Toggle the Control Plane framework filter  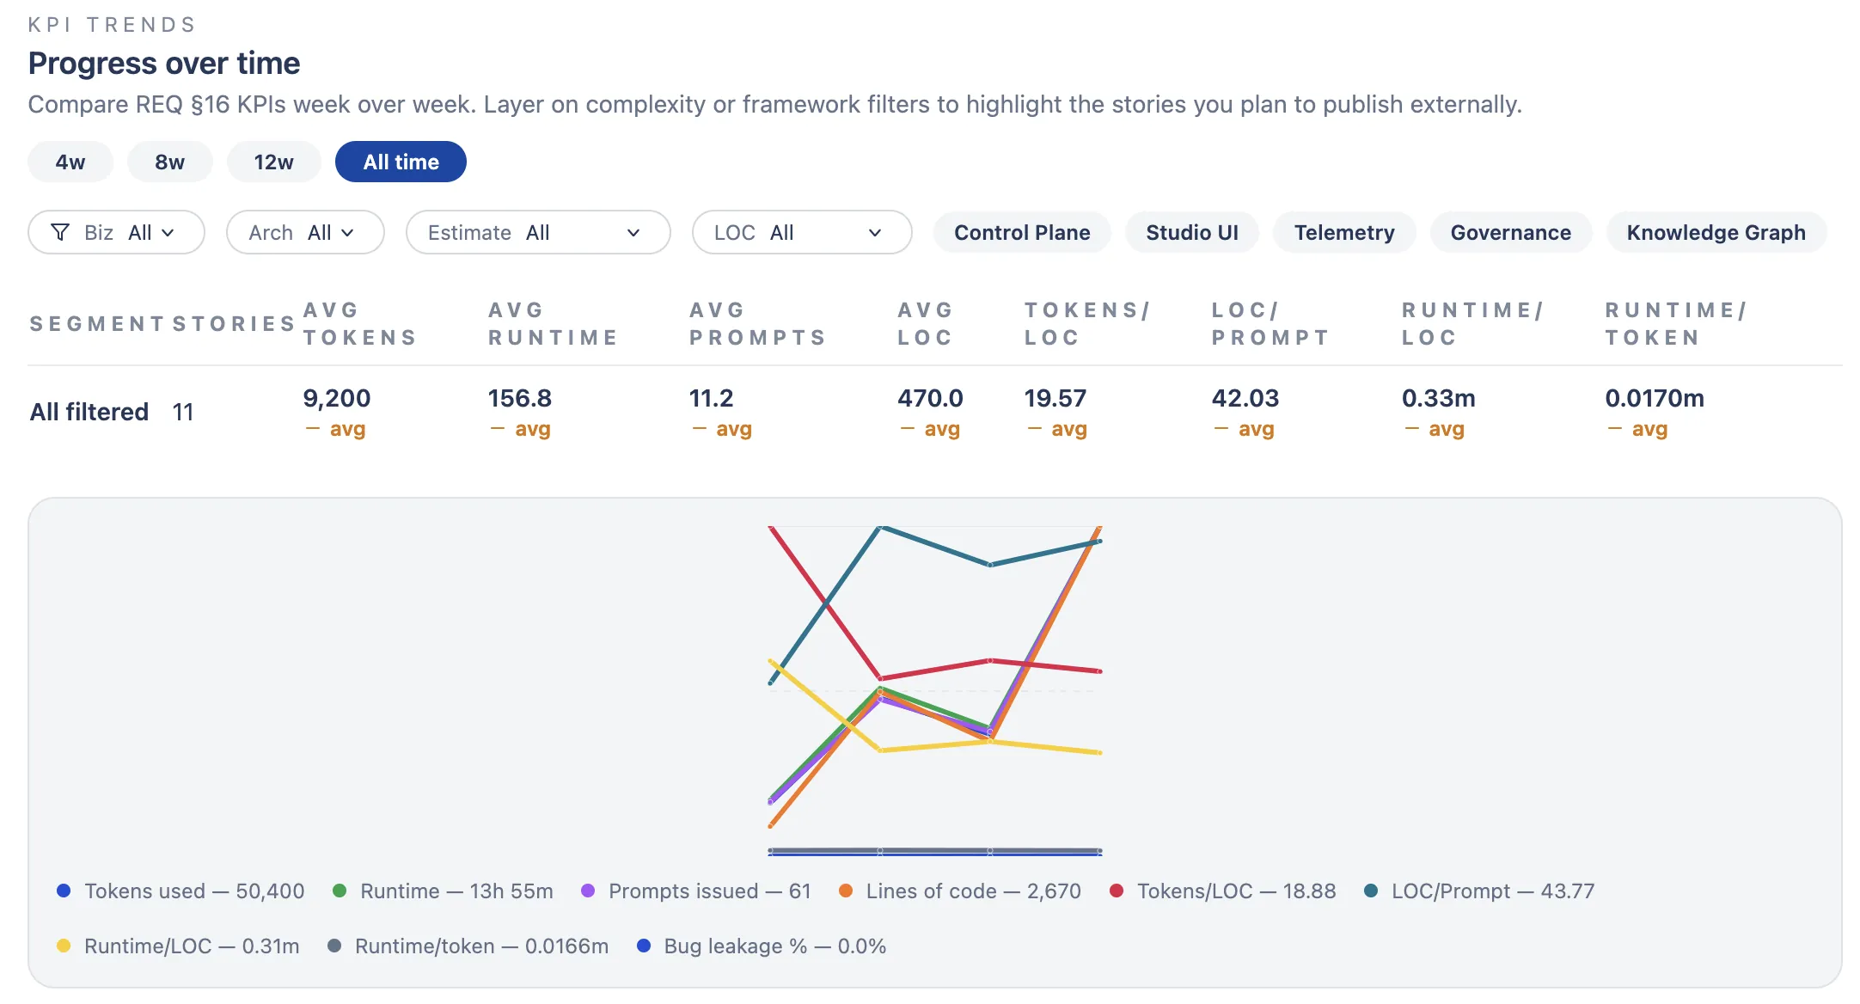pos(1022,232)
